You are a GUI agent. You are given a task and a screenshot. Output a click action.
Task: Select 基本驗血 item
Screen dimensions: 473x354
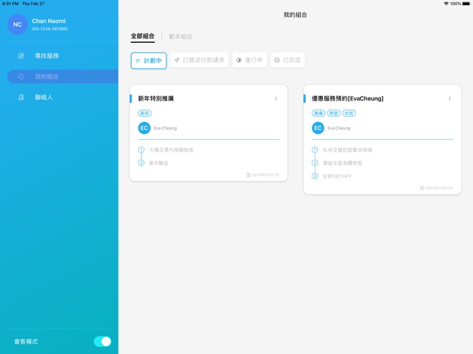coord(158,163)
